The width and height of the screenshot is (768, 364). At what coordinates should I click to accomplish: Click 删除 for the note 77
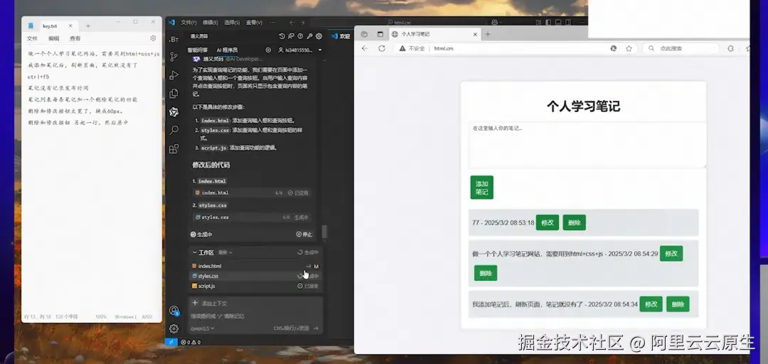point(574,222)
